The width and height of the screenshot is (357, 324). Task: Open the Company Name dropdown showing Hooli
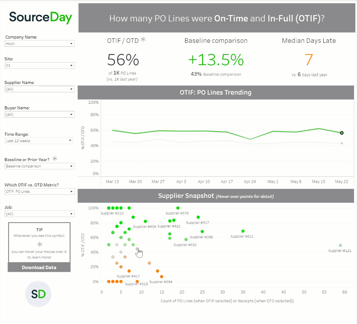pyautogui.click(x=39, y=43)
